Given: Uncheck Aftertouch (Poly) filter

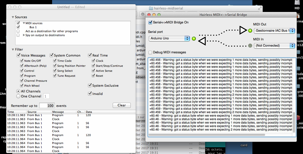Looking at the screenshot, I should pos(22,66).
